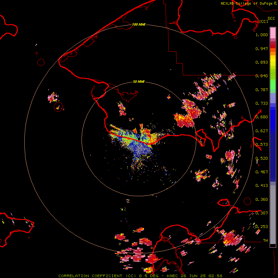Pick the gray swatch on the color bar

tap(273, 216)
